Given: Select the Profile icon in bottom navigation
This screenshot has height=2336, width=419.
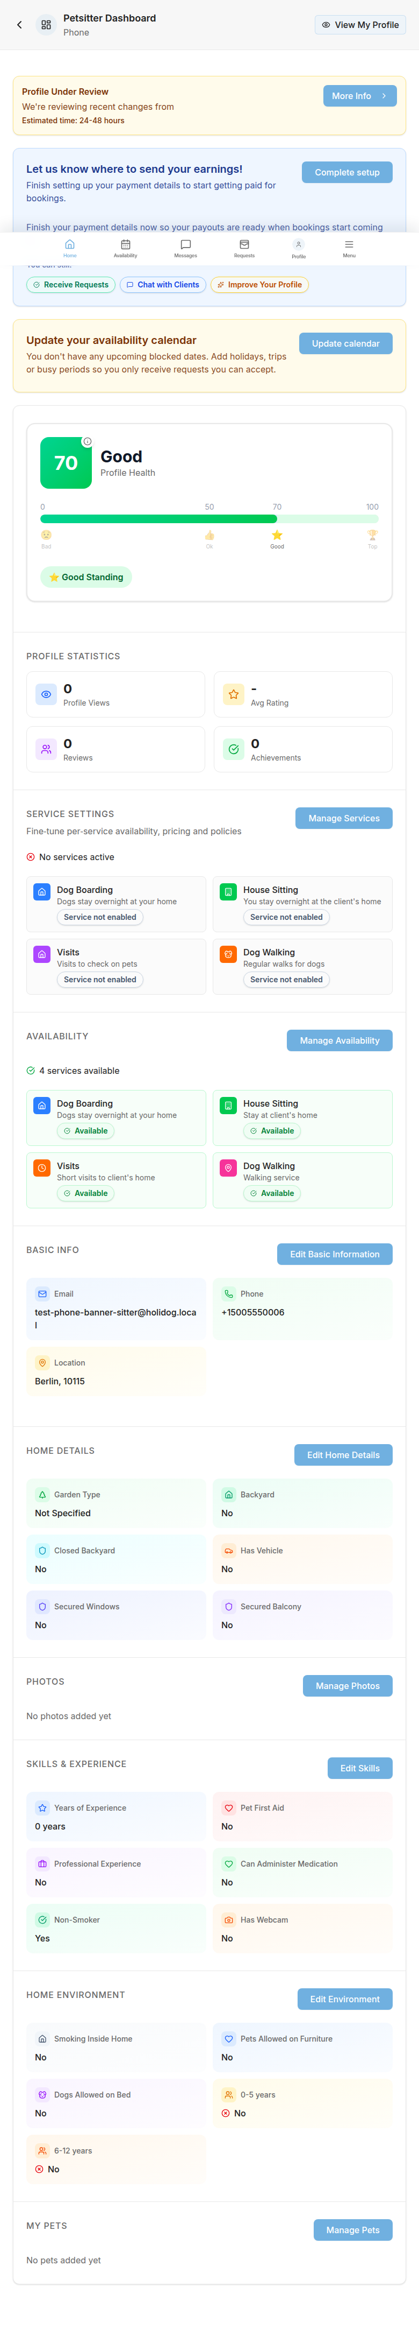Looking at the screenshot, I should click(298, 246).
